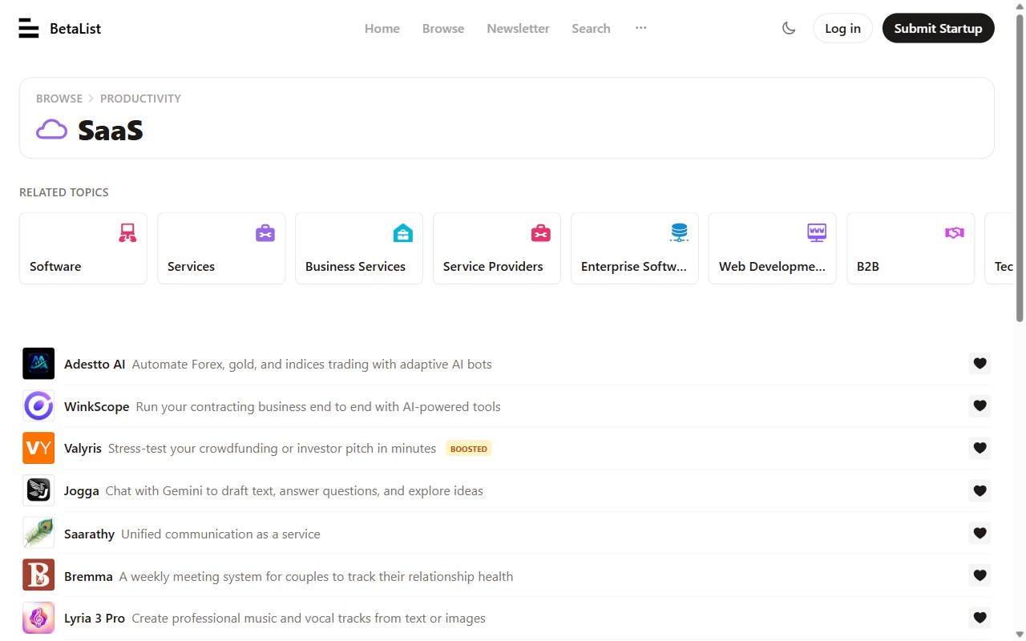This screenshot has width=1026, height=641.
Task: Open the more options ellipsis menu
Action: pyautogui.click(x=640, y=28)
